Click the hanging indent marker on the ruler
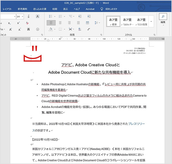The image size is (172, 164). coord(48,40)
